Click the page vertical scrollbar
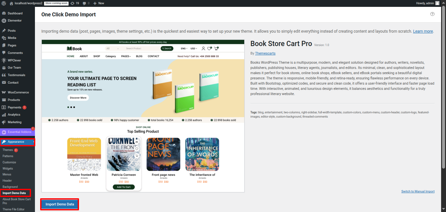 pyautogui.click(x=443, y=98)
